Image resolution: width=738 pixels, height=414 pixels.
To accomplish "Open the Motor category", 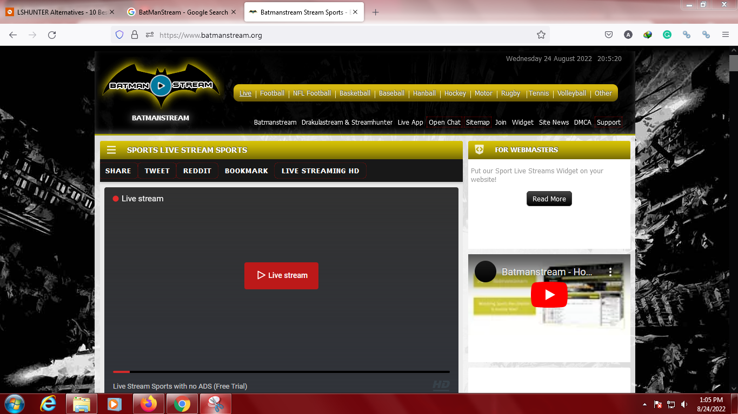I will pos(483,93).
